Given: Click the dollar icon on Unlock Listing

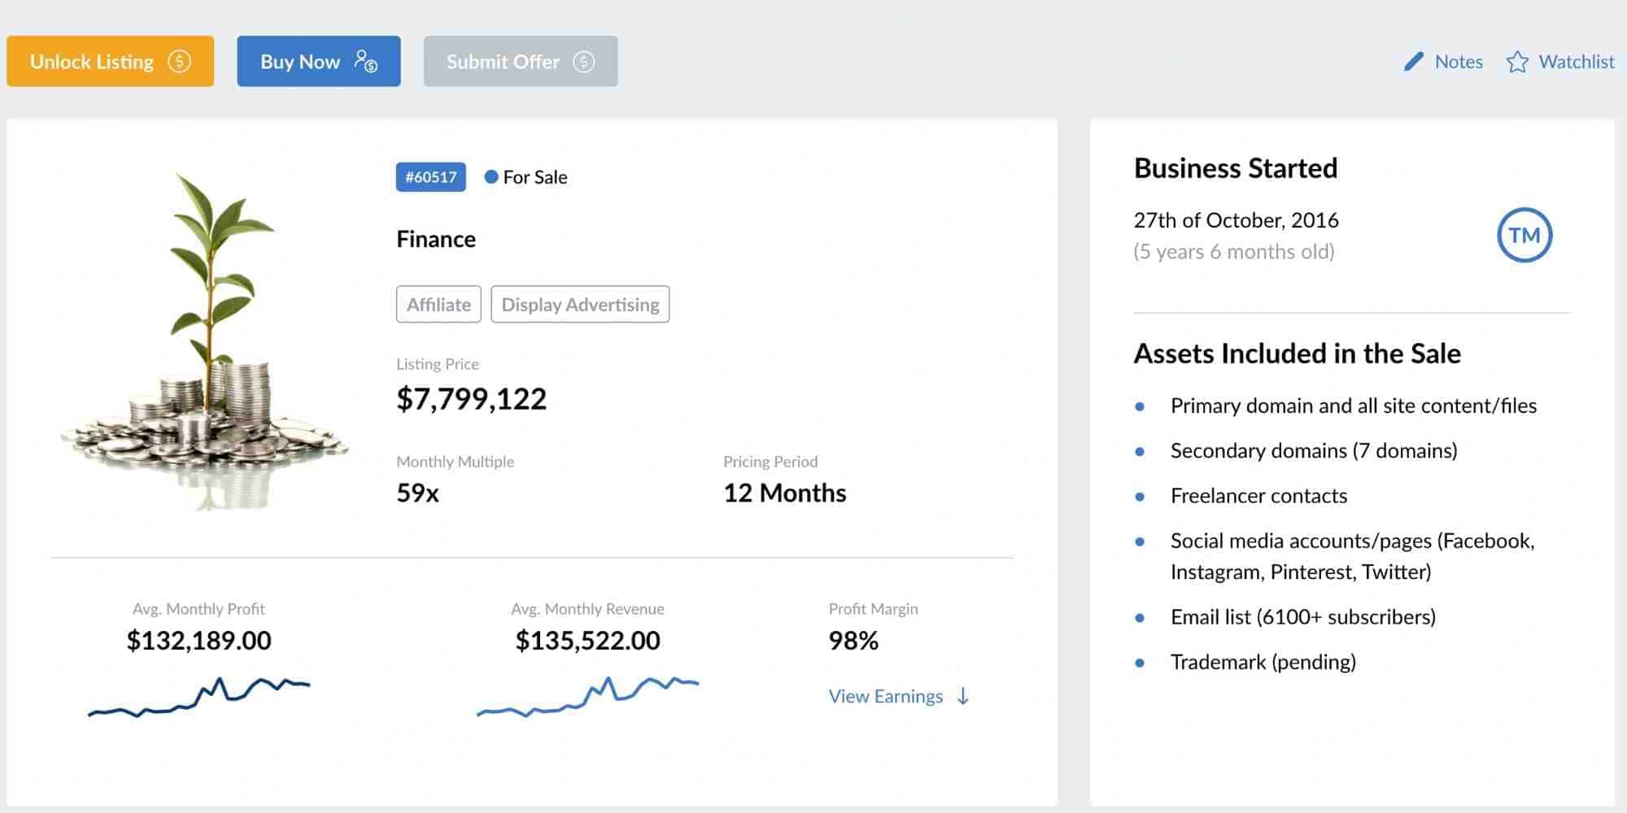Looking at the screenshot, I should [x=179, y=62].
